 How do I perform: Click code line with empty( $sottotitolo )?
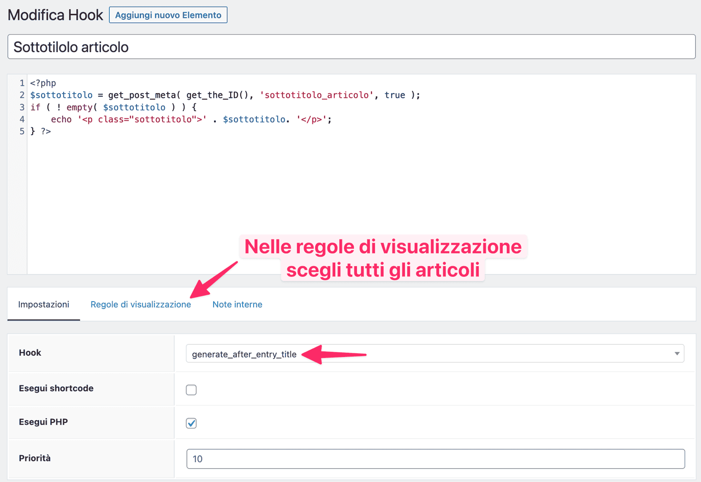coord(113,107)
